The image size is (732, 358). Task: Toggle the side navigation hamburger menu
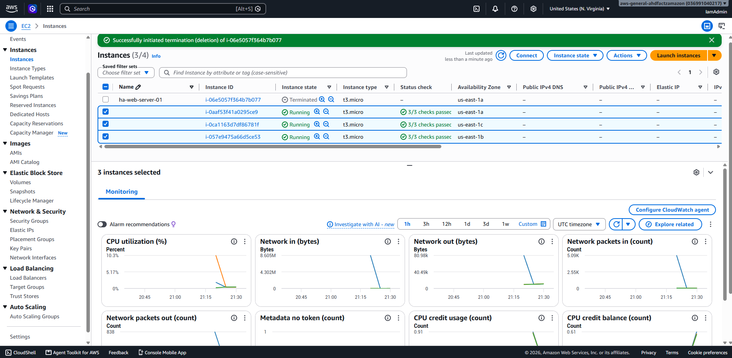pos(11,26)
